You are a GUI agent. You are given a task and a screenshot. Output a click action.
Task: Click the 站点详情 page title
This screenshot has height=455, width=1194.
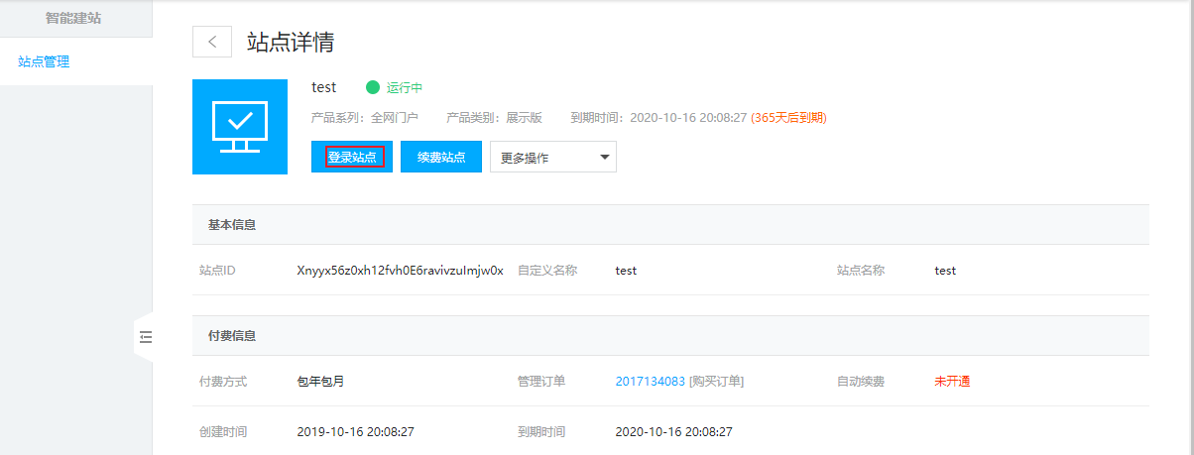(x=291, y=42)
